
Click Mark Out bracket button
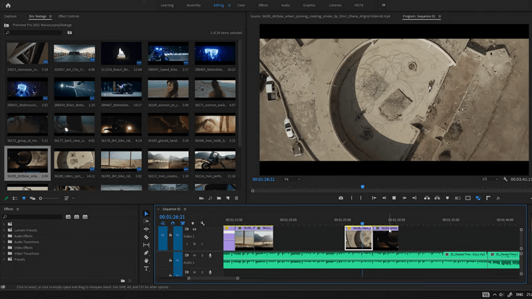pos(360,198)
